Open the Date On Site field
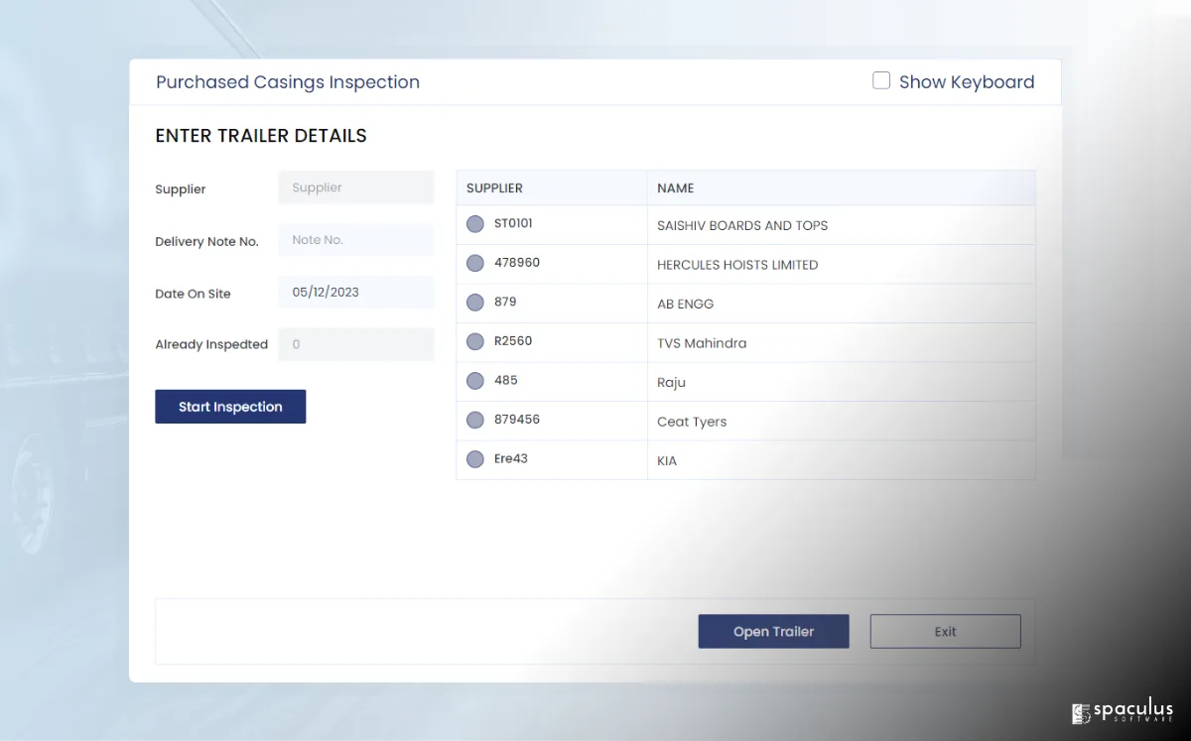This screenshot has width=1191, height=741. click(355, 293)
